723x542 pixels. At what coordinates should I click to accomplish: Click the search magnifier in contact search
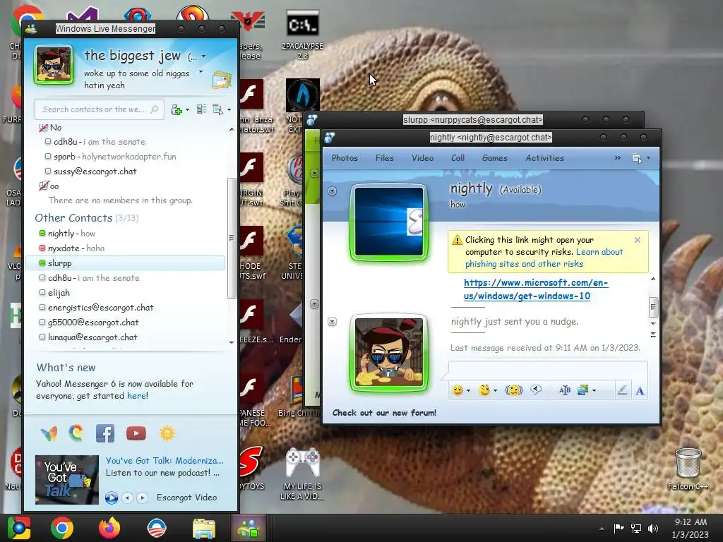tap(155, 109)
